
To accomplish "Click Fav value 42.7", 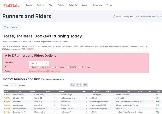I will pos(157,95).
